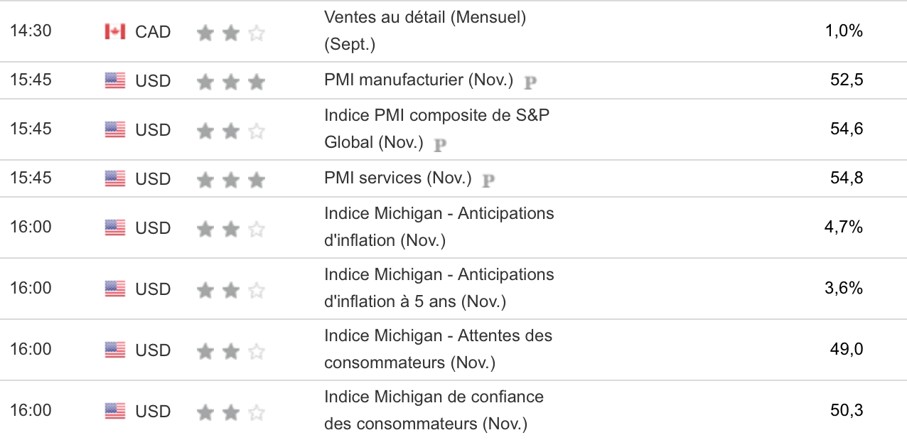Click the importance stars for PMI services

tap(230, 180)
